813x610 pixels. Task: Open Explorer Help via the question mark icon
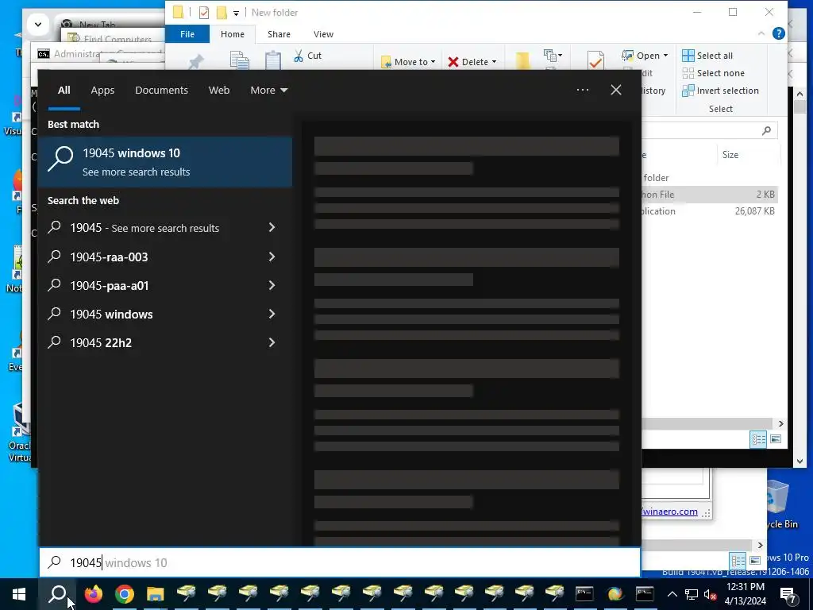(778, 33)
